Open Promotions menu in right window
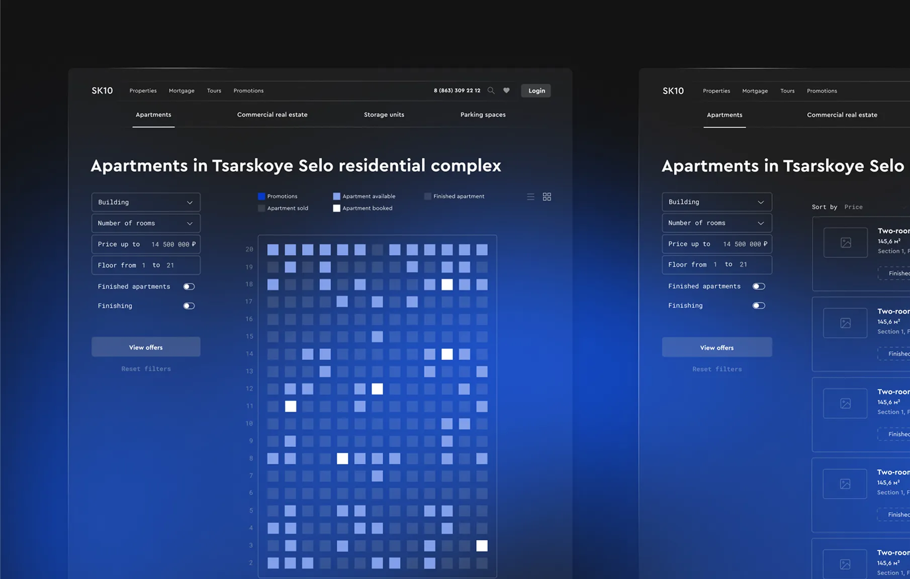 pos(822,91)
